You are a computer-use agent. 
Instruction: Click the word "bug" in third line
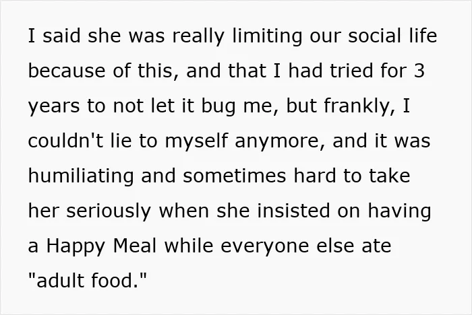coord(218,107)
